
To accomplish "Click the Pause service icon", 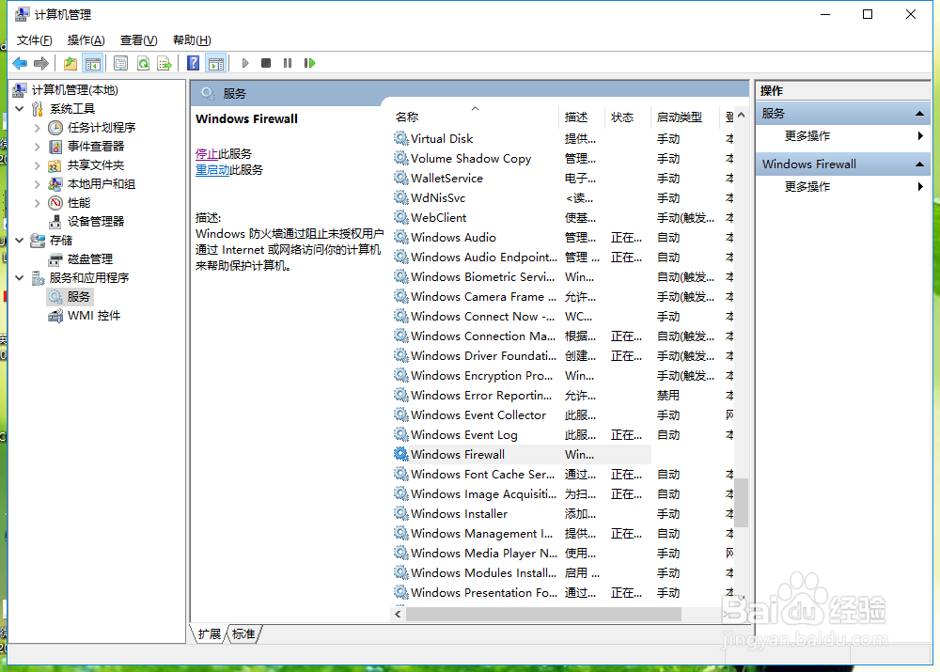I will coord(288,63).
